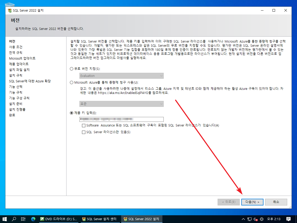Viewport: 297px width, 223px height.
Task: Select the 완료 step
Action: (12, 115)
